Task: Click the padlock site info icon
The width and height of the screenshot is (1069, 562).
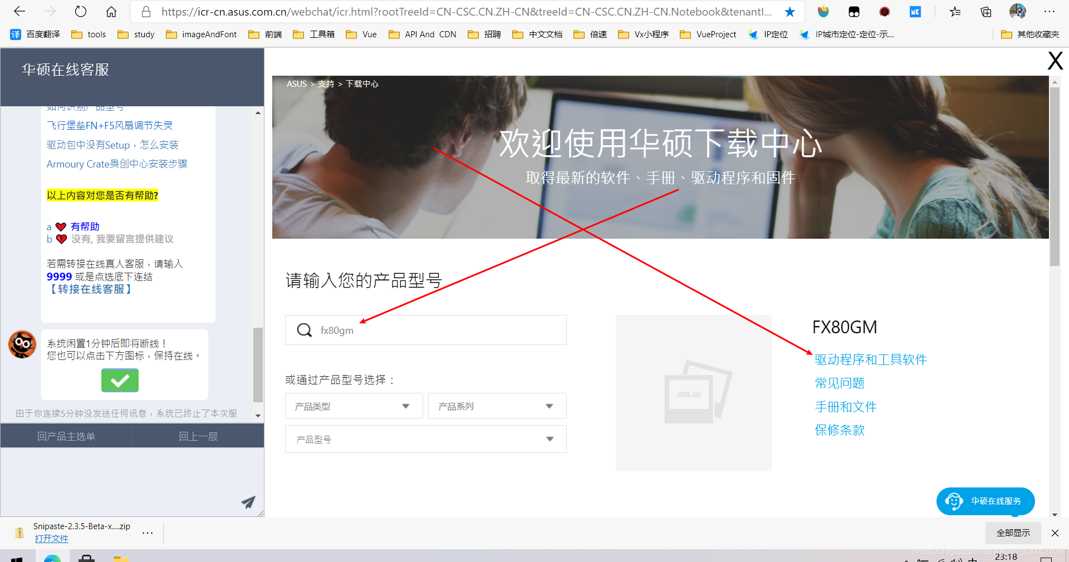Action: point(146,12)
